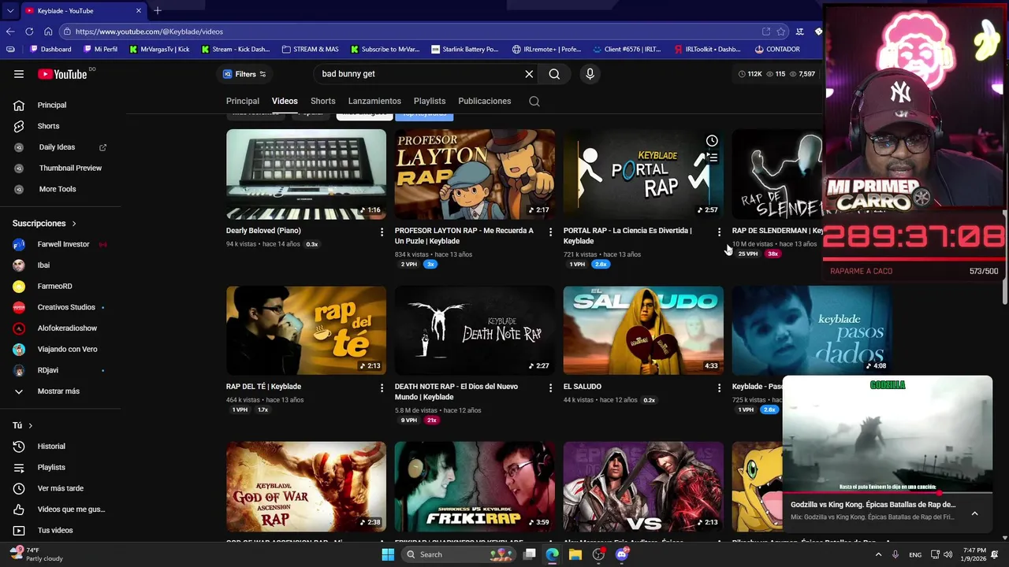Reload the page in the browser
The image size is (1009, 567).
coord(29,31)
